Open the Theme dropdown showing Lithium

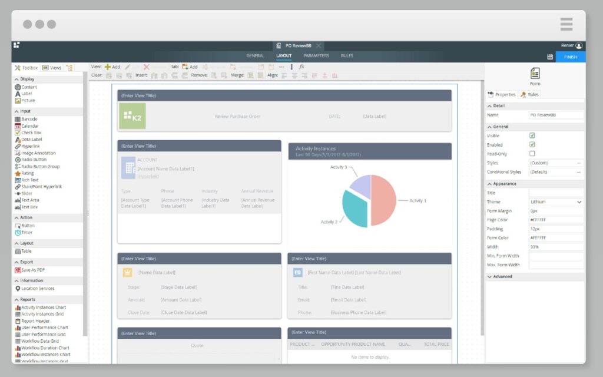pyautogui.click(x=555, y=202)
